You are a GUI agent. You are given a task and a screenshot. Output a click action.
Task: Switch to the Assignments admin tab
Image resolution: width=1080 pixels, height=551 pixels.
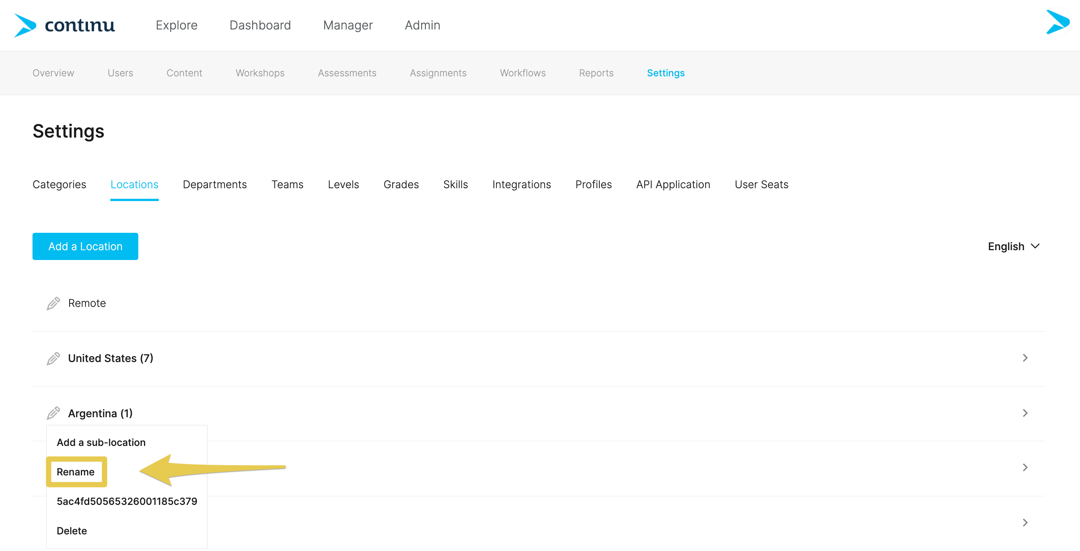(438, 73)
